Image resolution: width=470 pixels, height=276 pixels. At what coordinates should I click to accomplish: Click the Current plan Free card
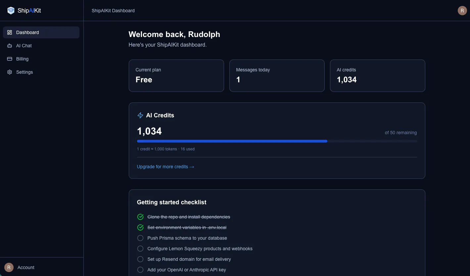click(x=176, y=76)
